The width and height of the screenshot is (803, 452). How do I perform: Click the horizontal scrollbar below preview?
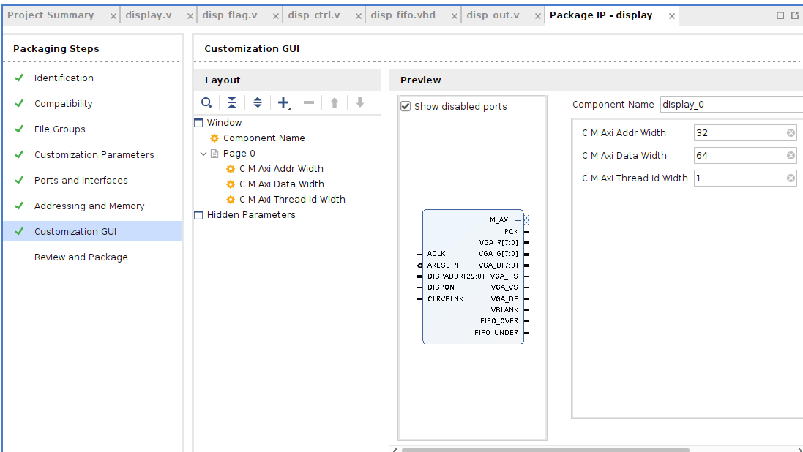(x=545, y=450)
